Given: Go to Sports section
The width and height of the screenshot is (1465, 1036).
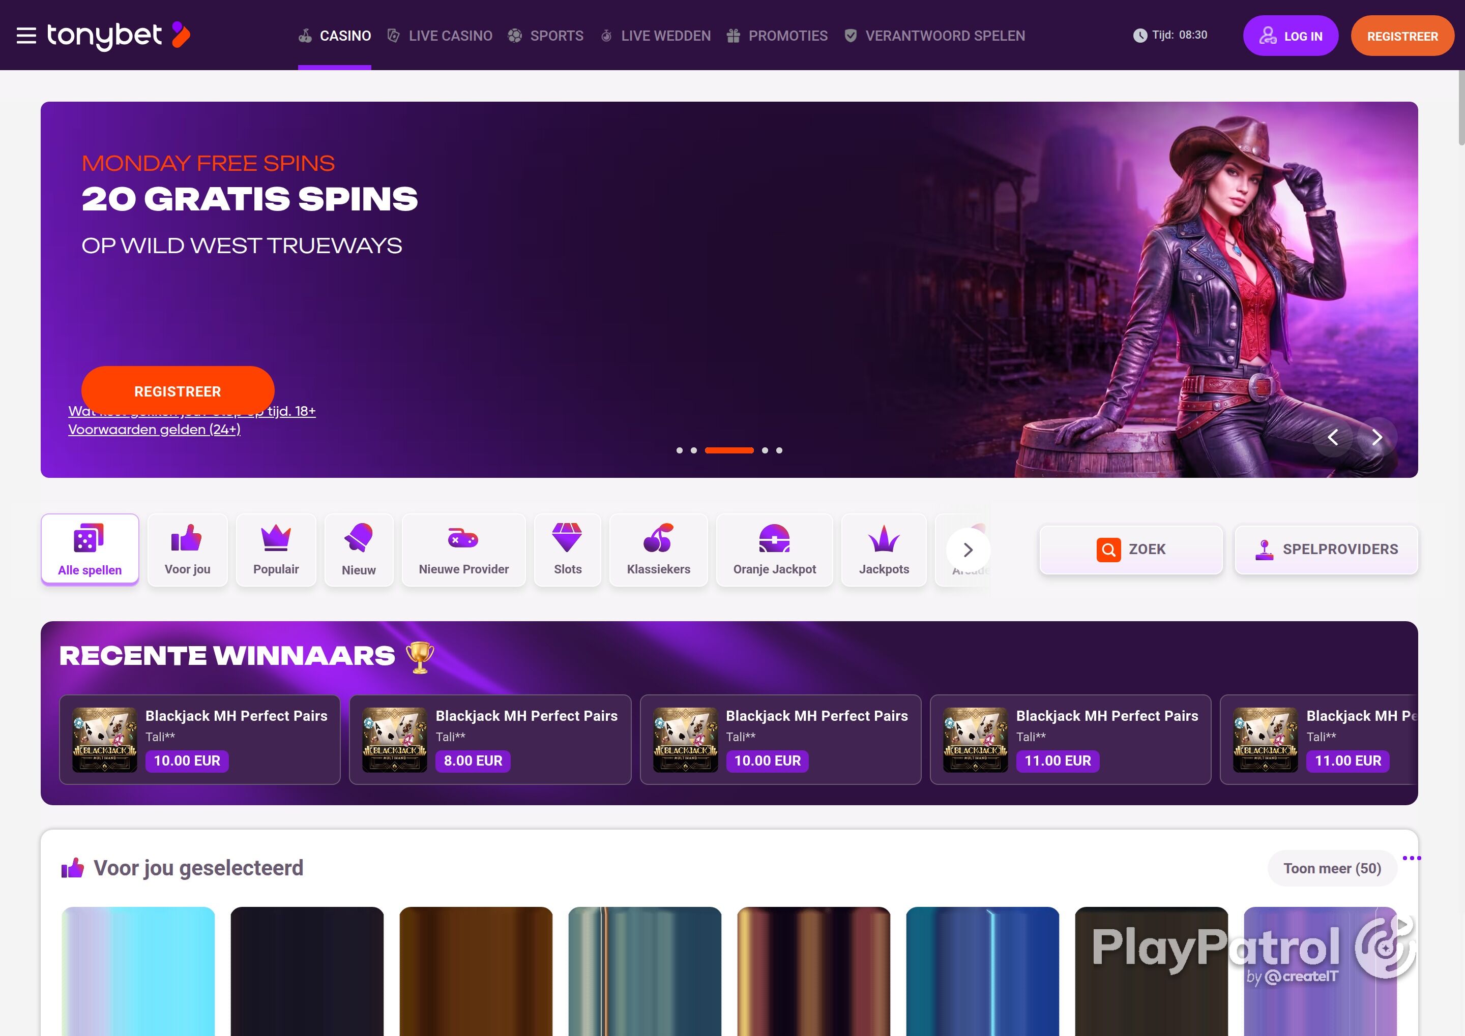Looking at the screenshot, I should [546, 36].
